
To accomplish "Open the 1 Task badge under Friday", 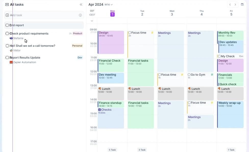I will pos(231,150).
